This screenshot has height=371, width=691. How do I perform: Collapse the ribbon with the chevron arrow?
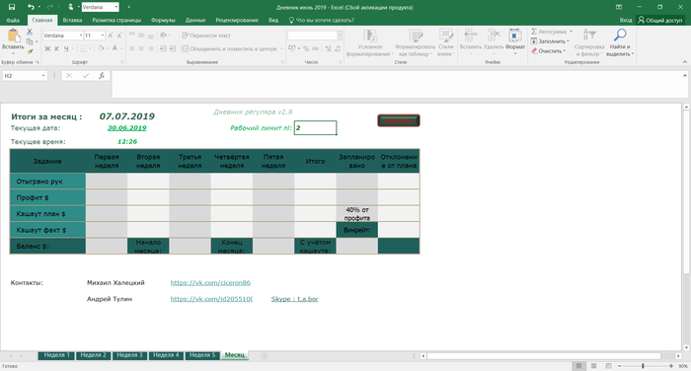tap(685, 62)
